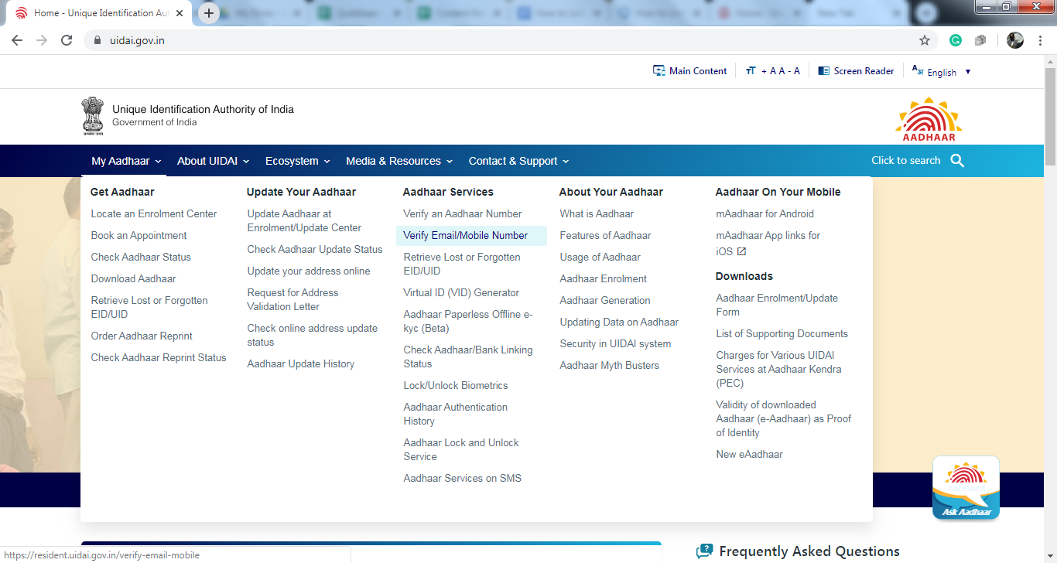
Task: Open Check Aadhaar Status
Action: pyautogui.click(x=141, y=258)
